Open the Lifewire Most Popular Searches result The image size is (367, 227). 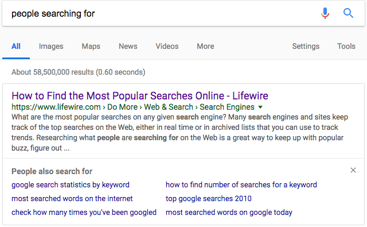(140, 96)
